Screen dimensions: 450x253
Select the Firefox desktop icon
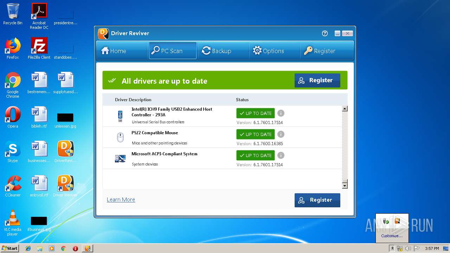click(13, 48)
